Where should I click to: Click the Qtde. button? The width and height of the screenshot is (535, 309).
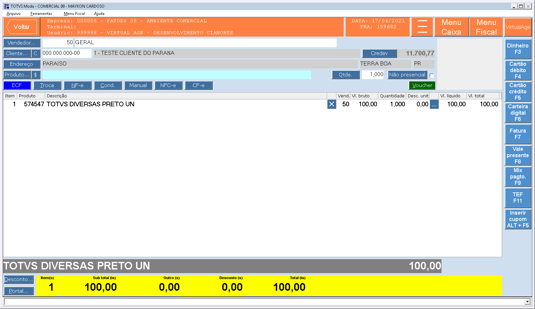pyautogui.click(x=346, y=75)
